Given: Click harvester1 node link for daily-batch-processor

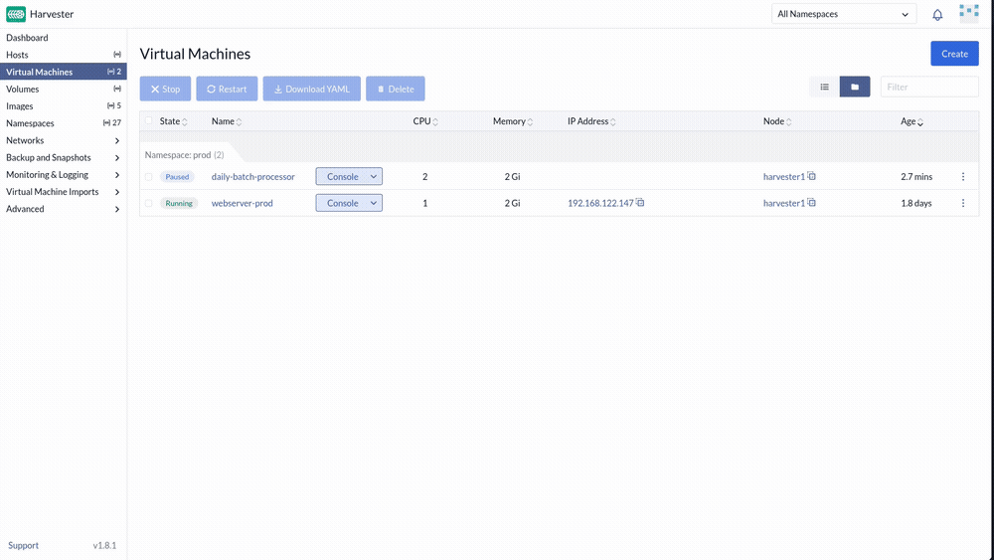Looking at the screenshot, I should click(783, 177).
